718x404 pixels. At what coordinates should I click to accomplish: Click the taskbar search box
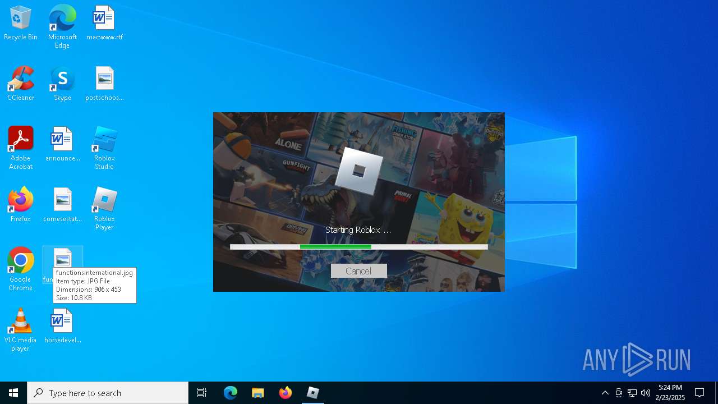[108, 393]
